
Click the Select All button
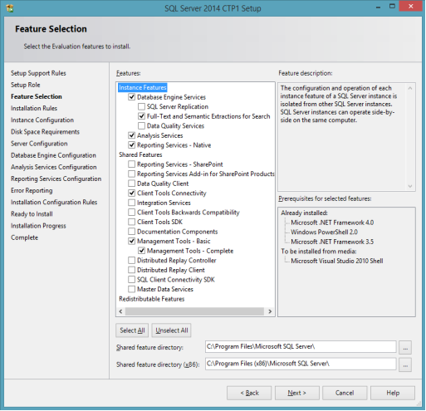coord(132,330)
